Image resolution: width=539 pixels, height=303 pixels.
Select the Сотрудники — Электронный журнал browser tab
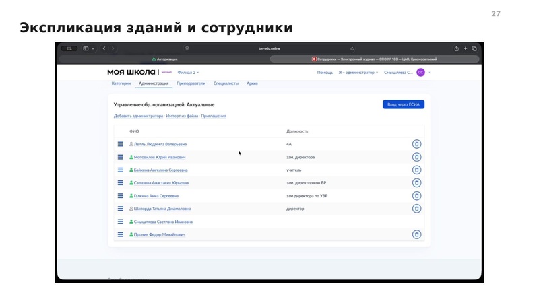pyautogui.click(x=375, y=59)
